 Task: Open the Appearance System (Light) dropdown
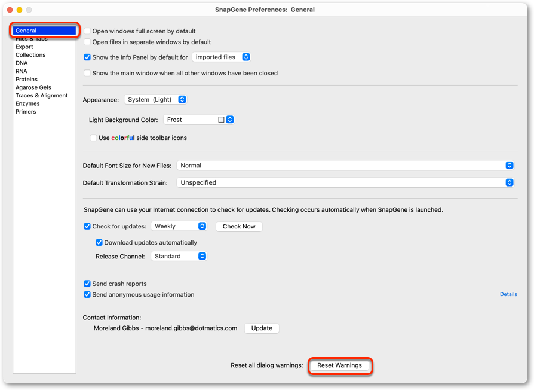pyautogui.click(x=155, y=99)
